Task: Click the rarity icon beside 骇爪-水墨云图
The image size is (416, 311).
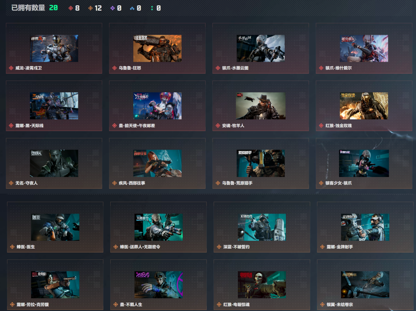Action: (x=218, y=68)
